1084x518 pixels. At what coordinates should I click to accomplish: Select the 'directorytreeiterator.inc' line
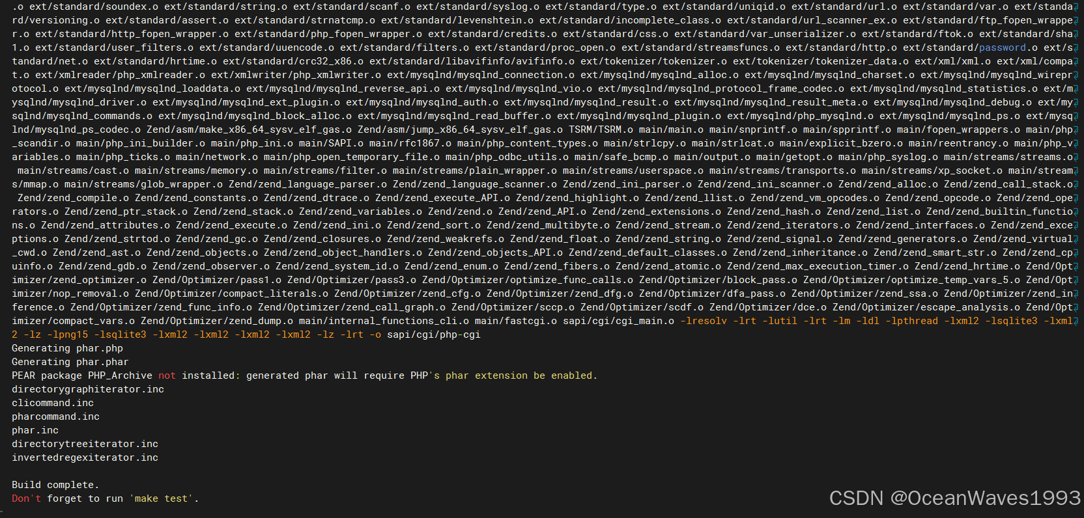(x=85, y=444)
